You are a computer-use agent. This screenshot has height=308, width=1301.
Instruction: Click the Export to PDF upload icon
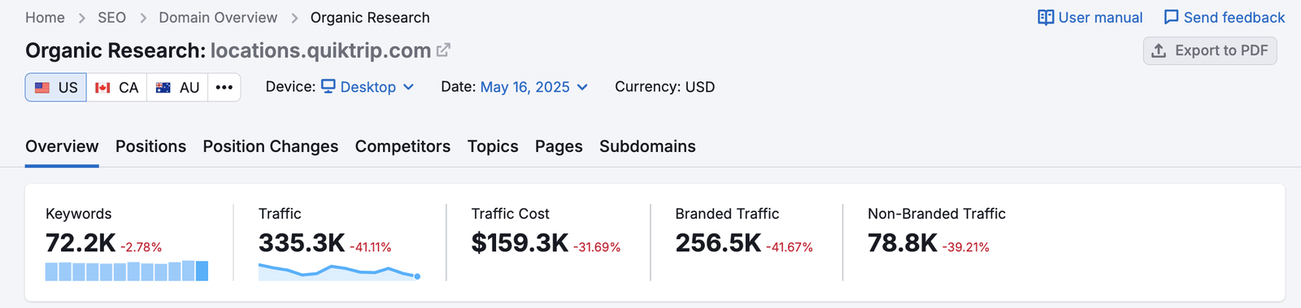(1159, 50)
